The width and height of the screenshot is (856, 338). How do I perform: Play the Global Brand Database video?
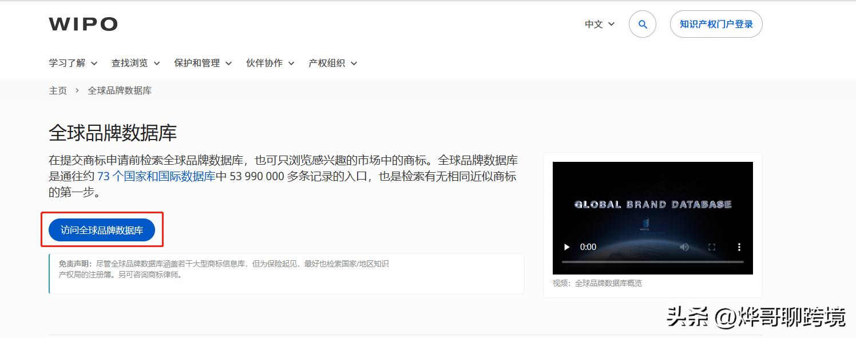pyautogui.click(x=567, y=247)
